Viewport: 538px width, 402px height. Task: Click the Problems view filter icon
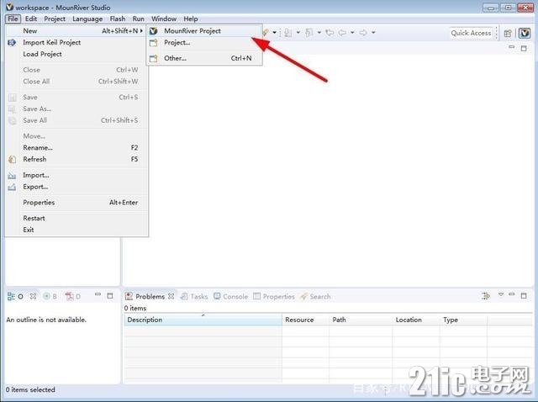pos(486,295)
